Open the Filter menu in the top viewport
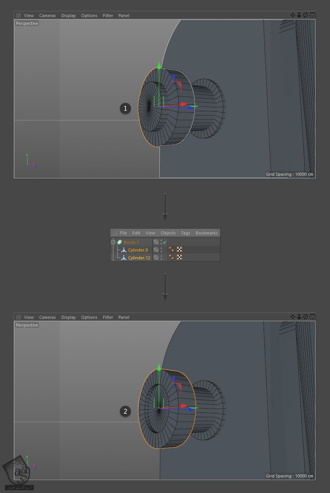The width and height of the screenshot is (330, 493). point(108,16)
